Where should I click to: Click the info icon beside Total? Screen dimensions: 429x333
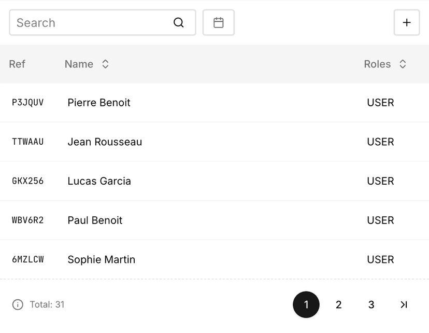(x=18, y=304)
